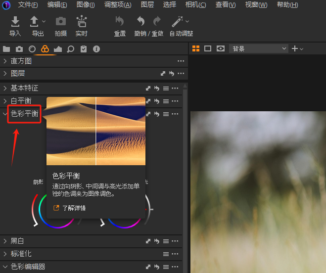Expand the 图层 panel
Screen dimensions: 326x273
point(5,73)
